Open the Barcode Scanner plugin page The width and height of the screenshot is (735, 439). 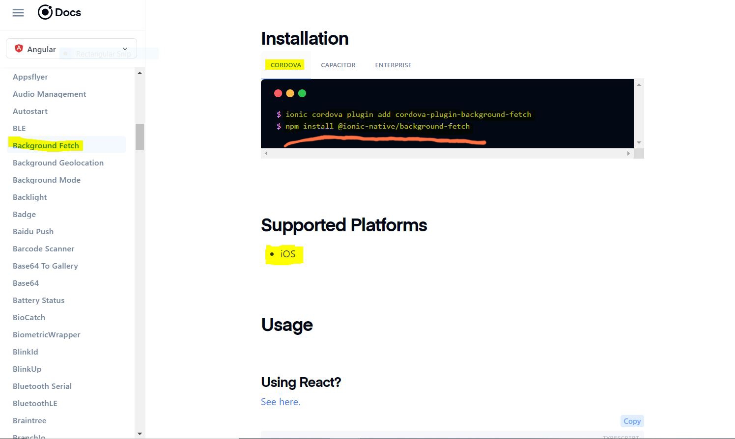click(x=43, y=248)
